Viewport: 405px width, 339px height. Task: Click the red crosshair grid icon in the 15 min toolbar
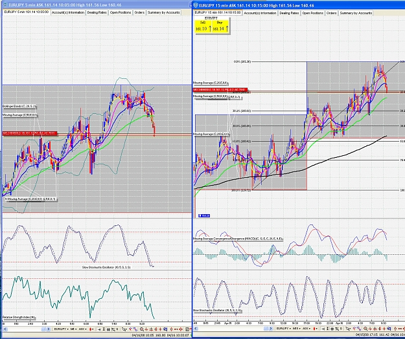coord(375,329)
